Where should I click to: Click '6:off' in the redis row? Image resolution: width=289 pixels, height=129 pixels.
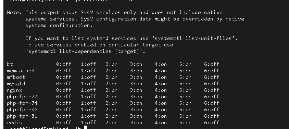212,123
